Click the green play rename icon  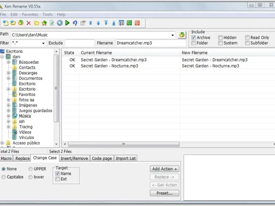tap(67, 23)
